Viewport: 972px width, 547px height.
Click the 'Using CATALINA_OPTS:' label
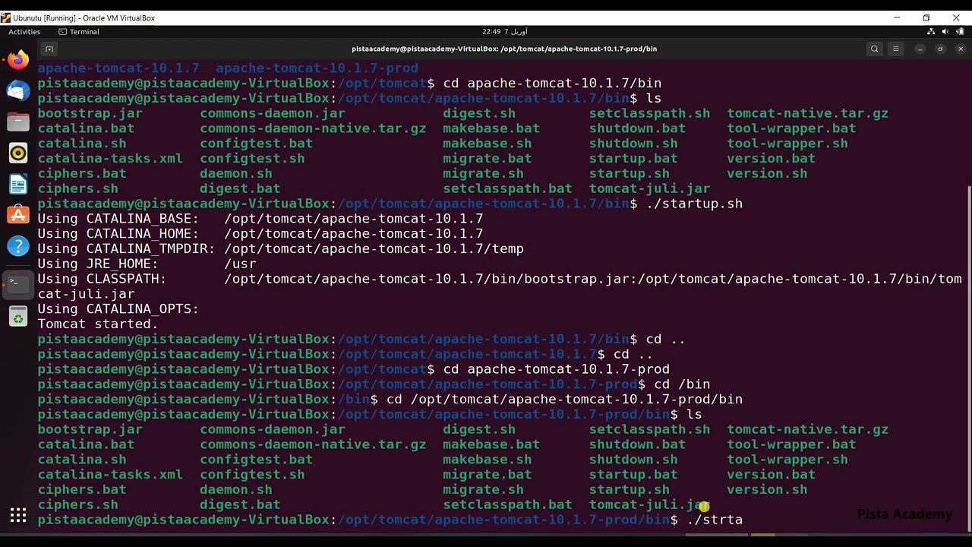tap(118, 308)
